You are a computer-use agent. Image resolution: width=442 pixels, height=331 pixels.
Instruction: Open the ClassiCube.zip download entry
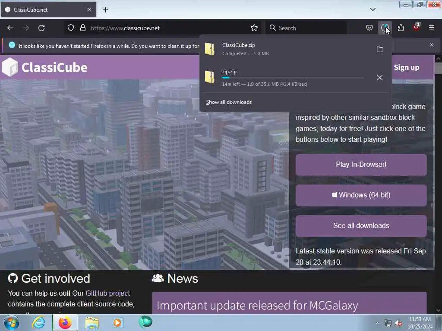coord(286,49)
